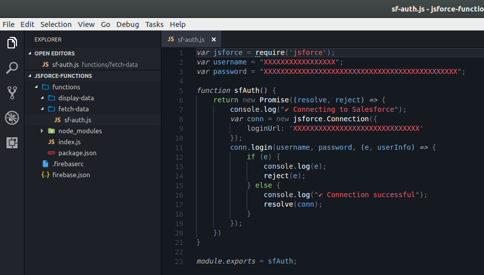Select sf-auth.js under fetch-data folder
Viewport: 484px width, 275px height.
coord(92,120)
